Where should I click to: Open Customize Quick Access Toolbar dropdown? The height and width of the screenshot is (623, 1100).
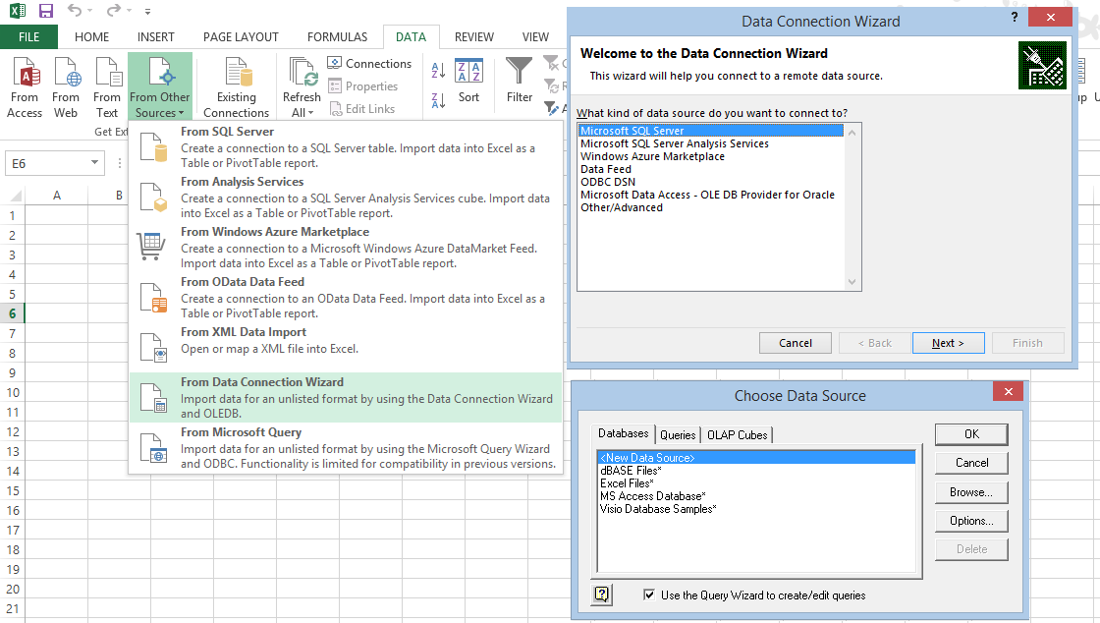(147, 11)
